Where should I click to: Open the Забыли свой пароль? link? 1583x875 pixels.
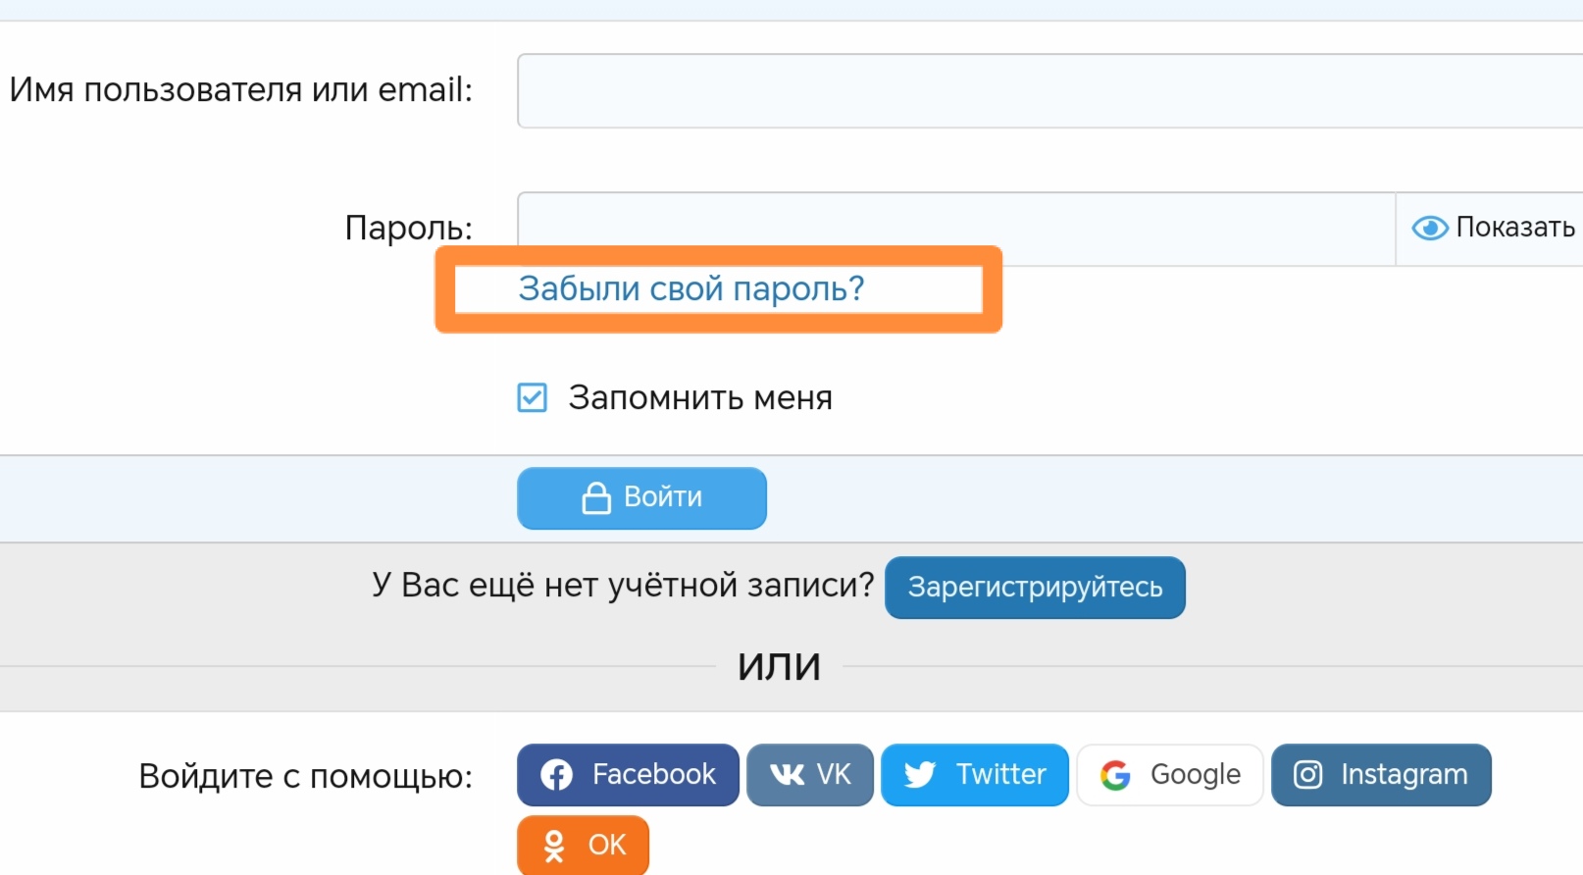tap(691, 288)
